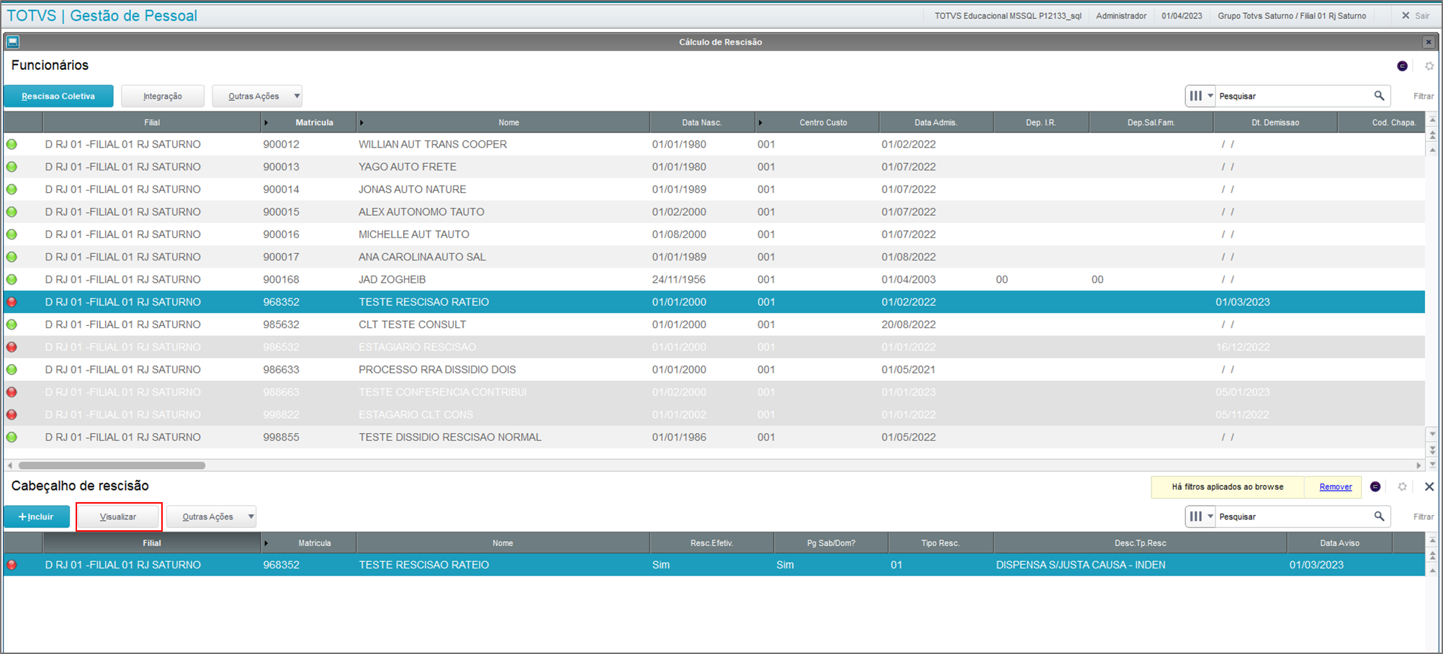Click the Remover filters link
This screenshot has height=654, width=1443.
1335,487
